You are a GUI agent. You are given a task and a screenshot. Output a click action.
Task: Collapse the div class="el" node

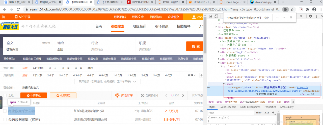pyautogui.click(x=219, y=63)
